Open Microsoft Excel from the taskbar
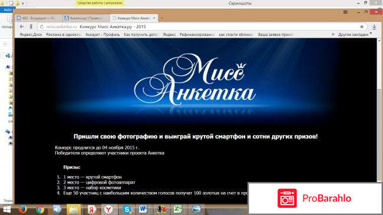The image size is (383, 215). 177,210
